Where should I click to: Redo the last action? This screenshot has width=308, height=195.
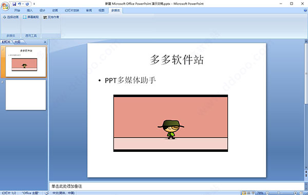(27, 4)
